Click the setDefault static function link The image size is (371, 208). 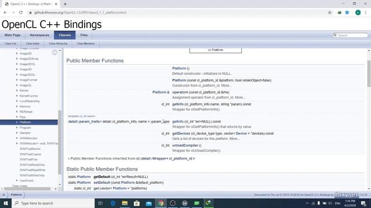click(x=102, y=183)
